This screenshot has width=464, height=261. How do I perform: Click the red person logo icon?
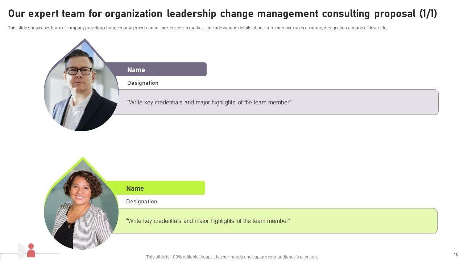(31, 250)
